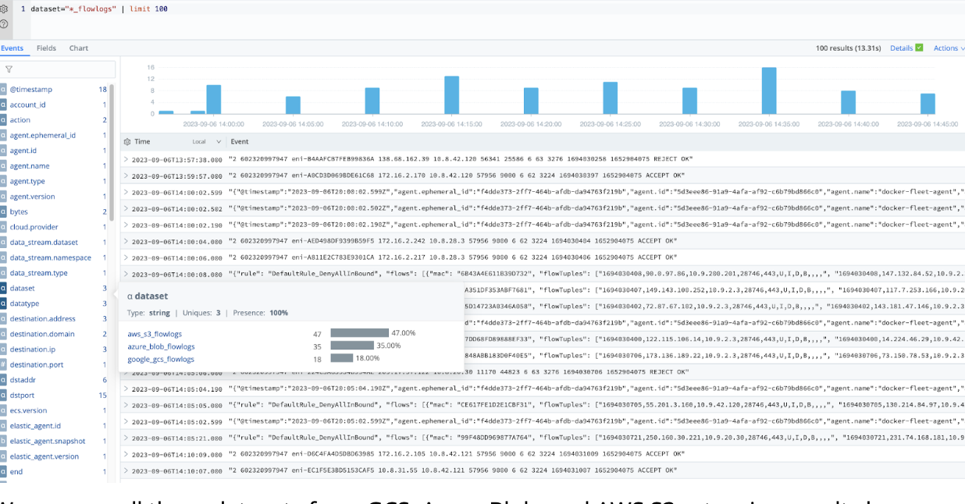The width and height of the screenshot is (965, 504).
Task: Switch to the Fields tab
Action: click(46, 48)
